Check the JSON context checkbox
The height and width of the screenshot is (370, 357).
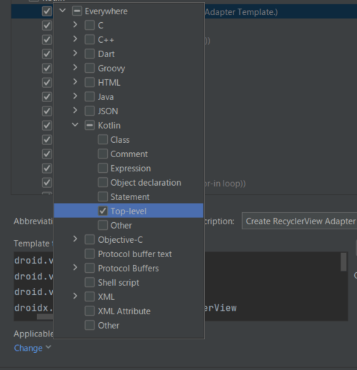pos(90,111)
